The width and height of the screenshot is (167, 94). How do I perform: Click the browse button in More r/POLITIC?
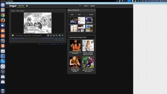tap(91, 15)
